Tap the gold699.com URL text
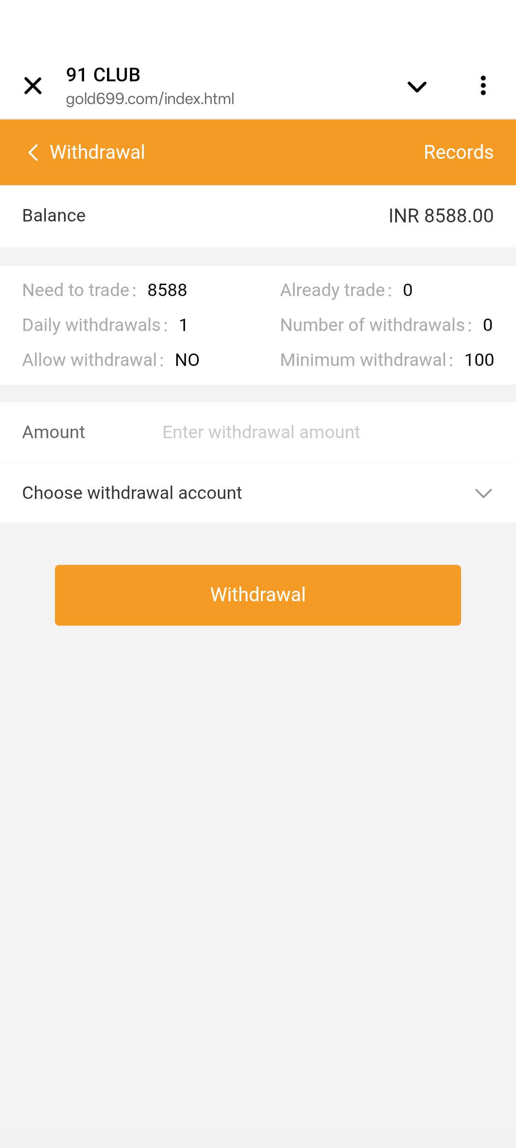516x1148 pixels. [x=150, y=99]
